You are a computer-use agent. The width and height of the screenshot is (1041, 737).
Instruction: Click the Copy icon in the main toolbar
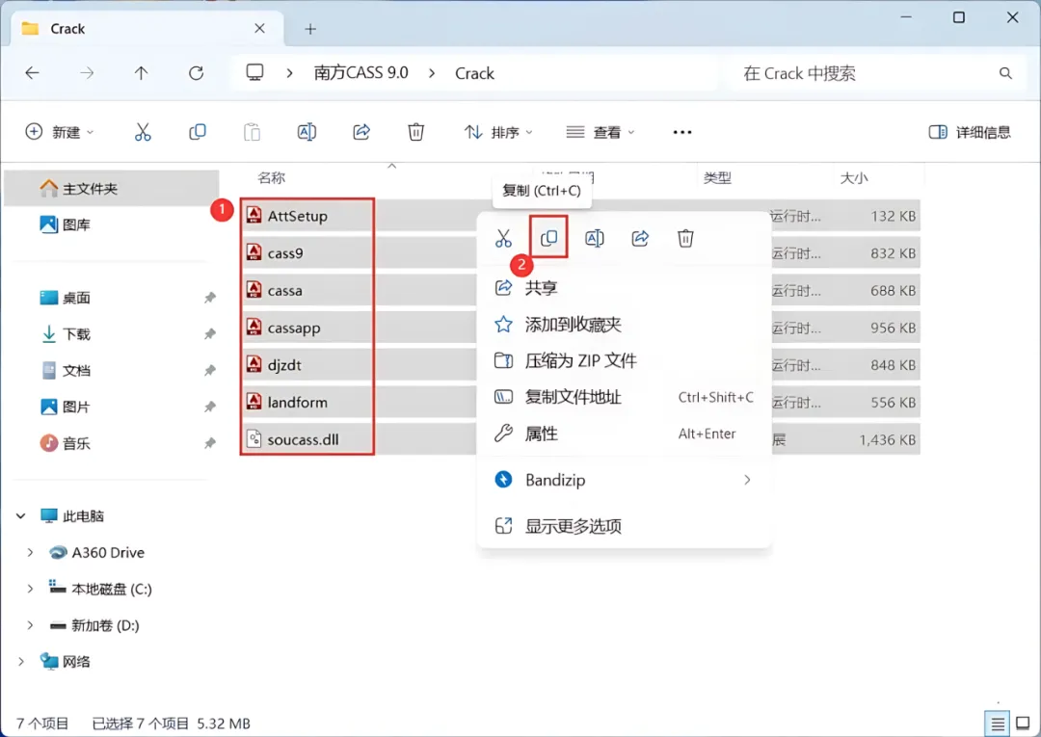[198, 132]
